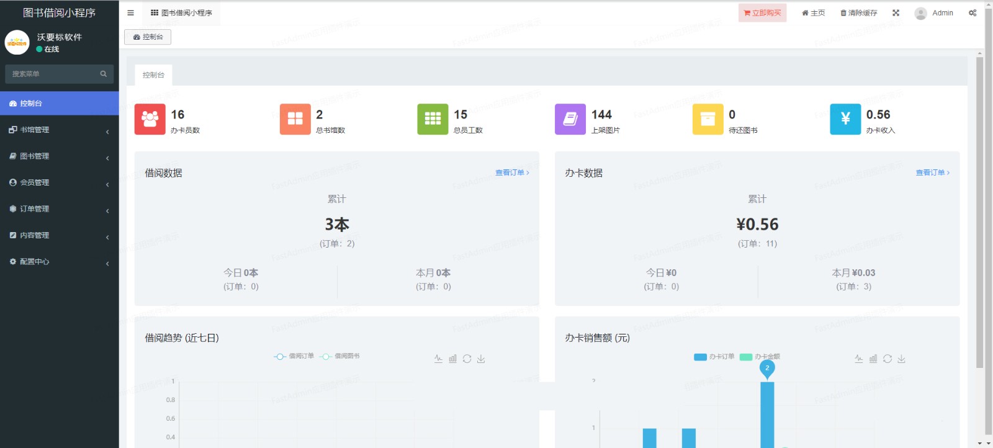The image size is (993, 448).
Task: Toggle the sidebar with the hamburger icon
Action: click(130, 13)
